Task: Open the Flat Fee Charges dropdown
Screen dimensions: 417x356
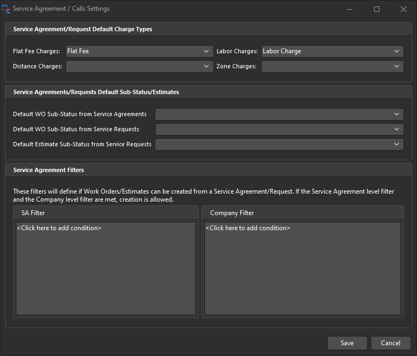Action: (207, 52)
